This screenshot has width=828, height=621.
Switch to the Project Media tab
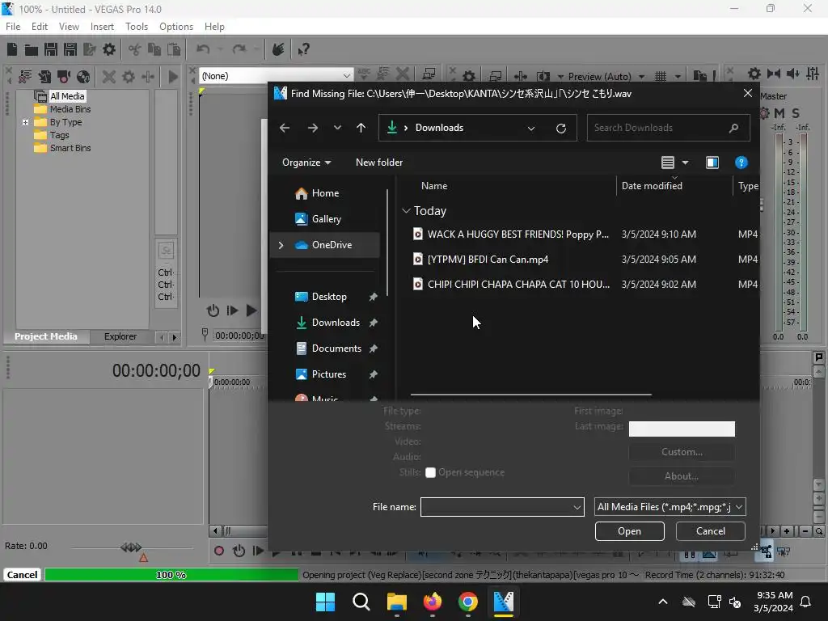[46, 336]
